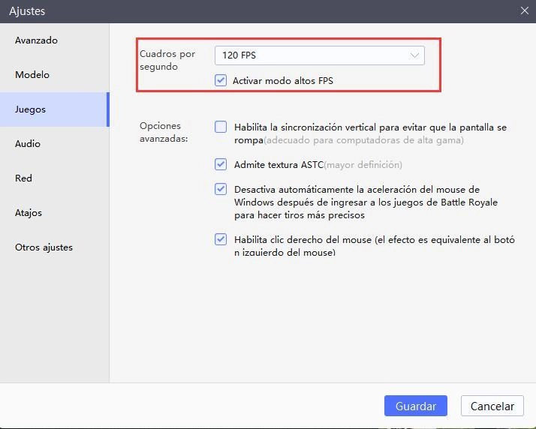
Task: Close the Ajustes dialog with the X
Action: coord(524,10)
